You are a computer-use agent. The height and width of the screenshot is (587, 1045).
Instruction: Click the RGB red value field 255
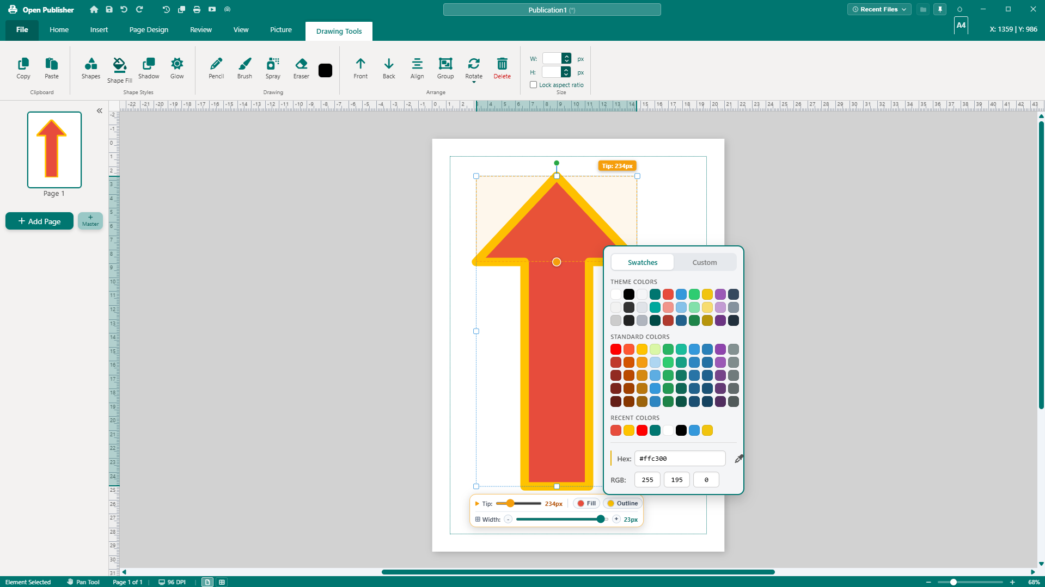tap(647, 480)
